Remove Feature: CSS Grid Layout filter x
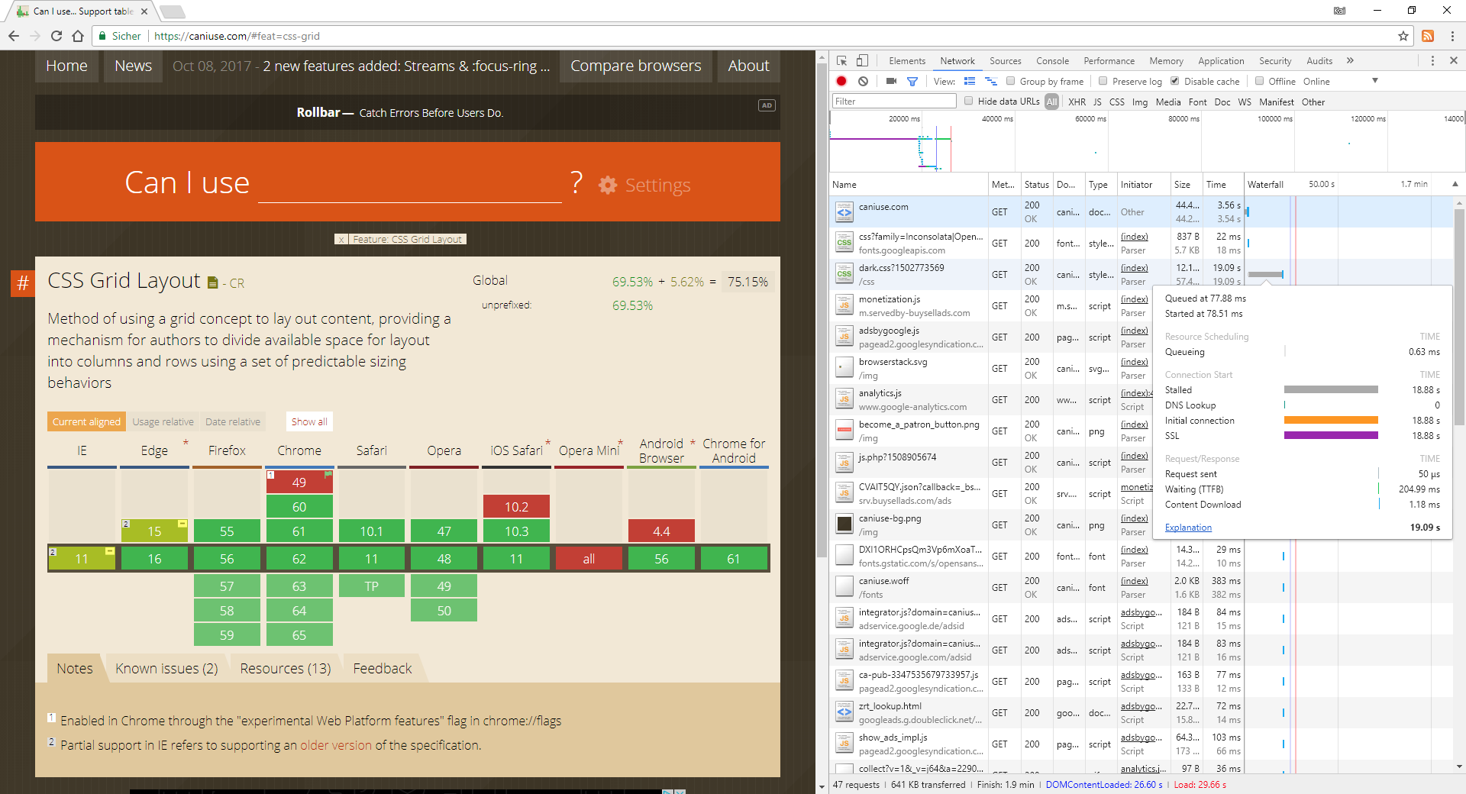The width and height of the screenshot is (1466, 794). (341, 239)
